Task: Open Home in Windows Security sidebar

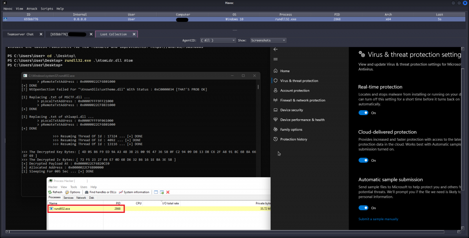Action: [285, 71]
